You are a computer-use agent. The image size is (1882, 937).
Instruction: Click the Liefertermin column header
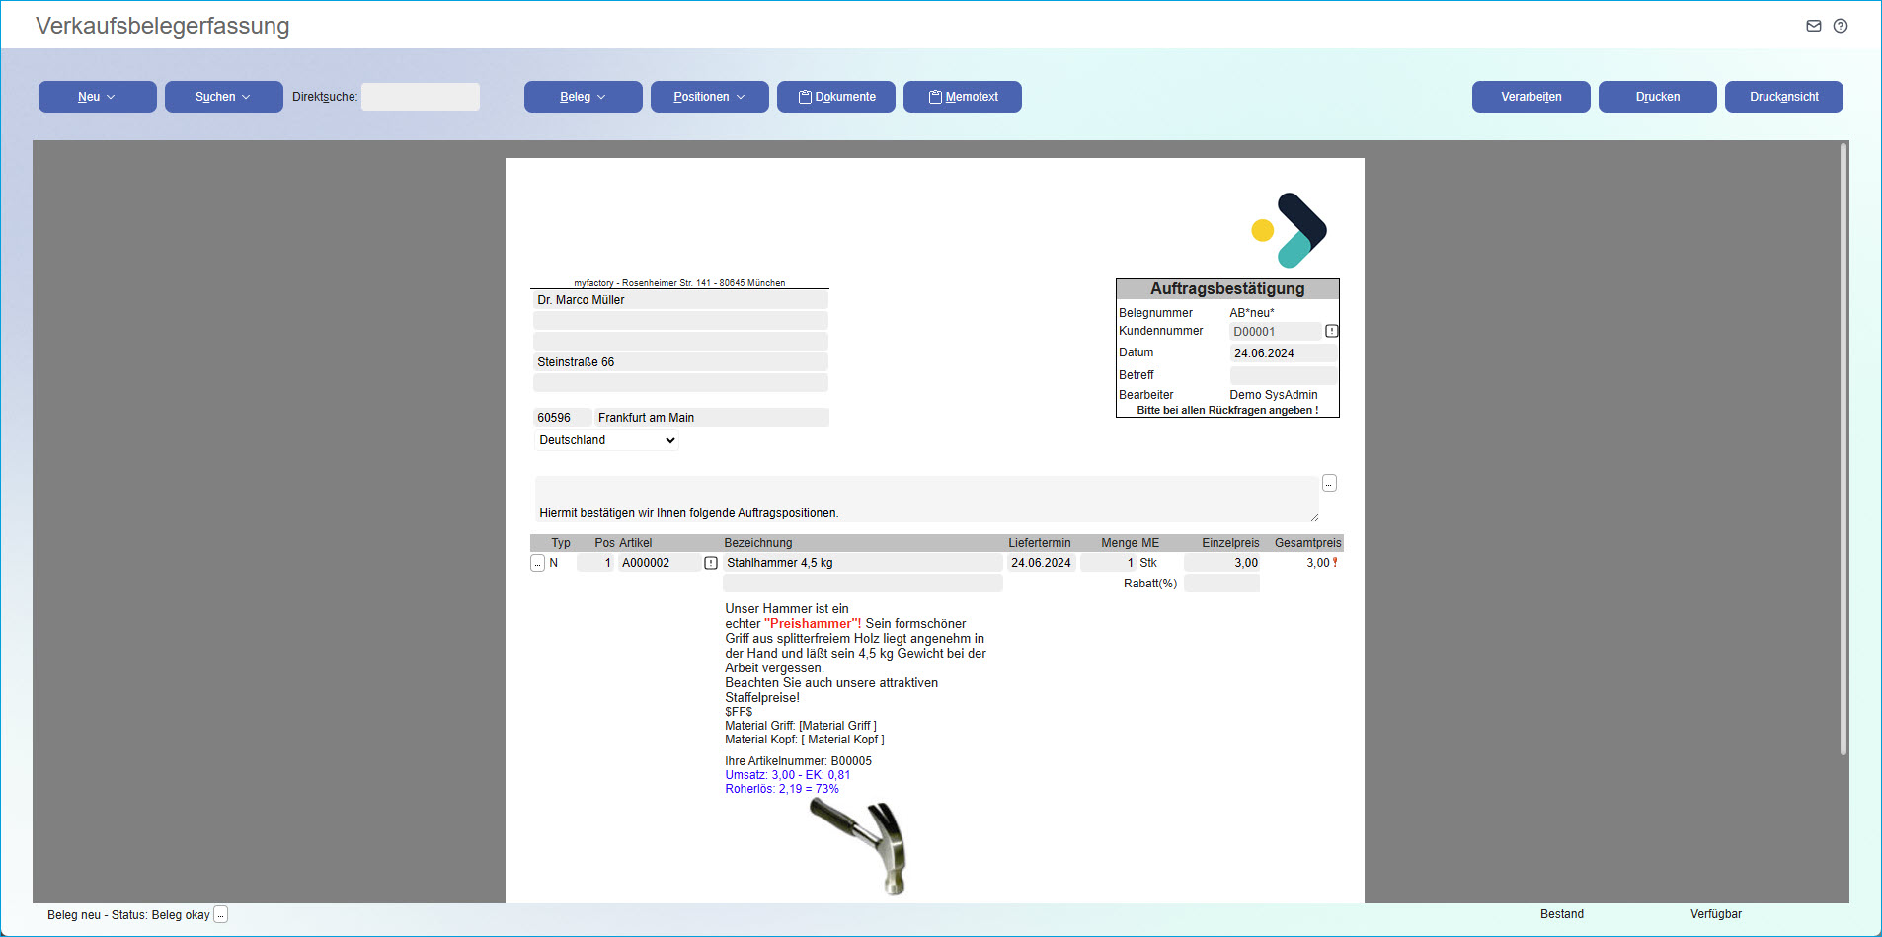(x=1040, y=543)
